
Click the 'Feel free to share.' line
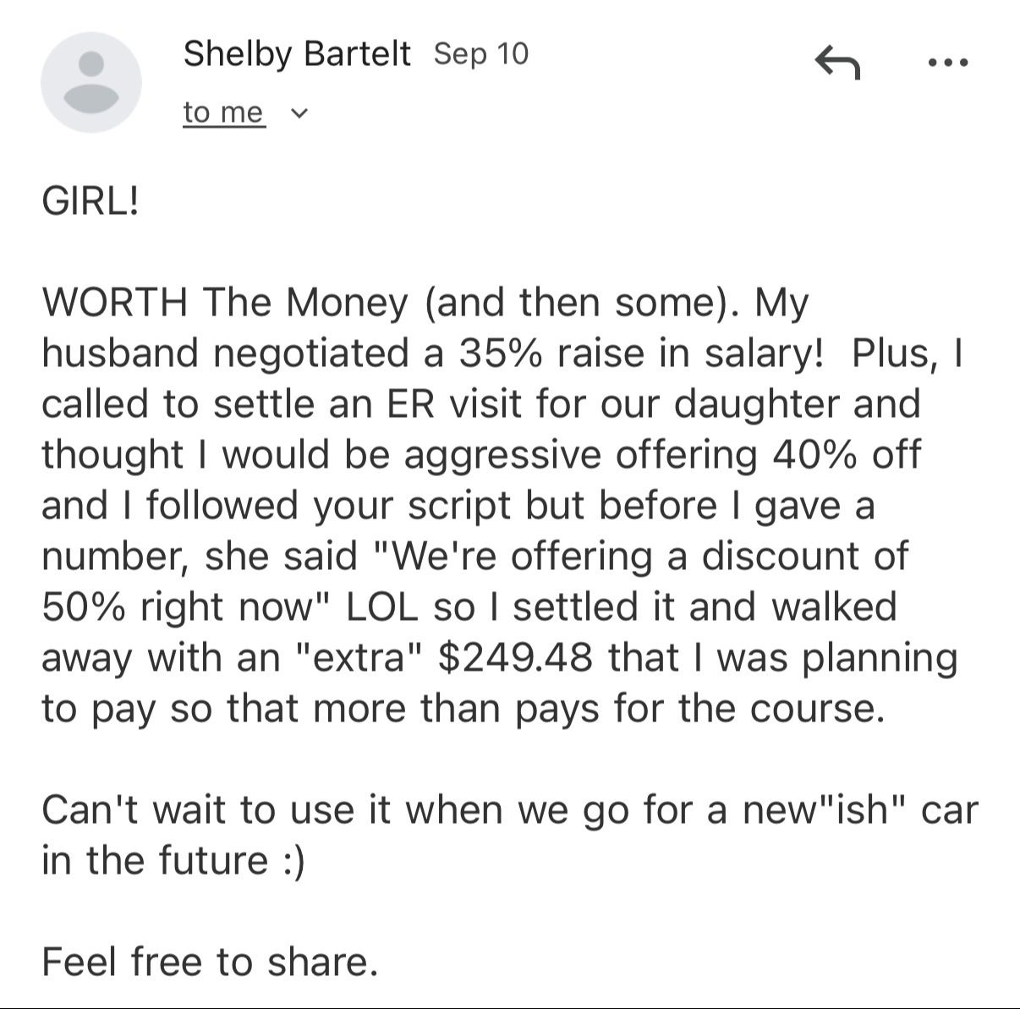(x=209, y=962)
